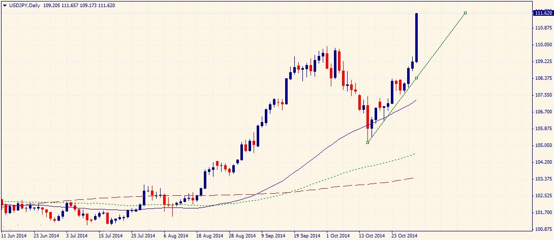
Task: Click the 110.050 level on the price axis
Action: (x=543, y=45)
